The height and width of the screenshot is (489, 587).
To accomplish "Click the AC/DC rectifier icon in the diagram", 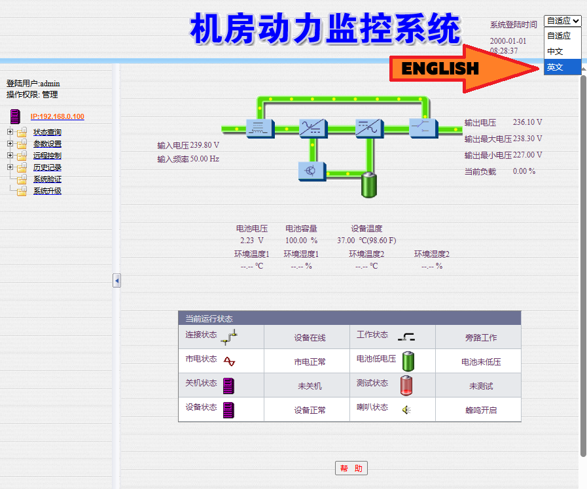I will [310, 127].
